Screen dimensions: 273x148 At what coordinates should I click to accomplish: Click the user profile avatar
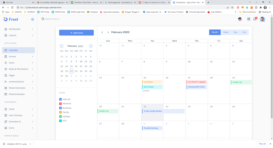262,19
